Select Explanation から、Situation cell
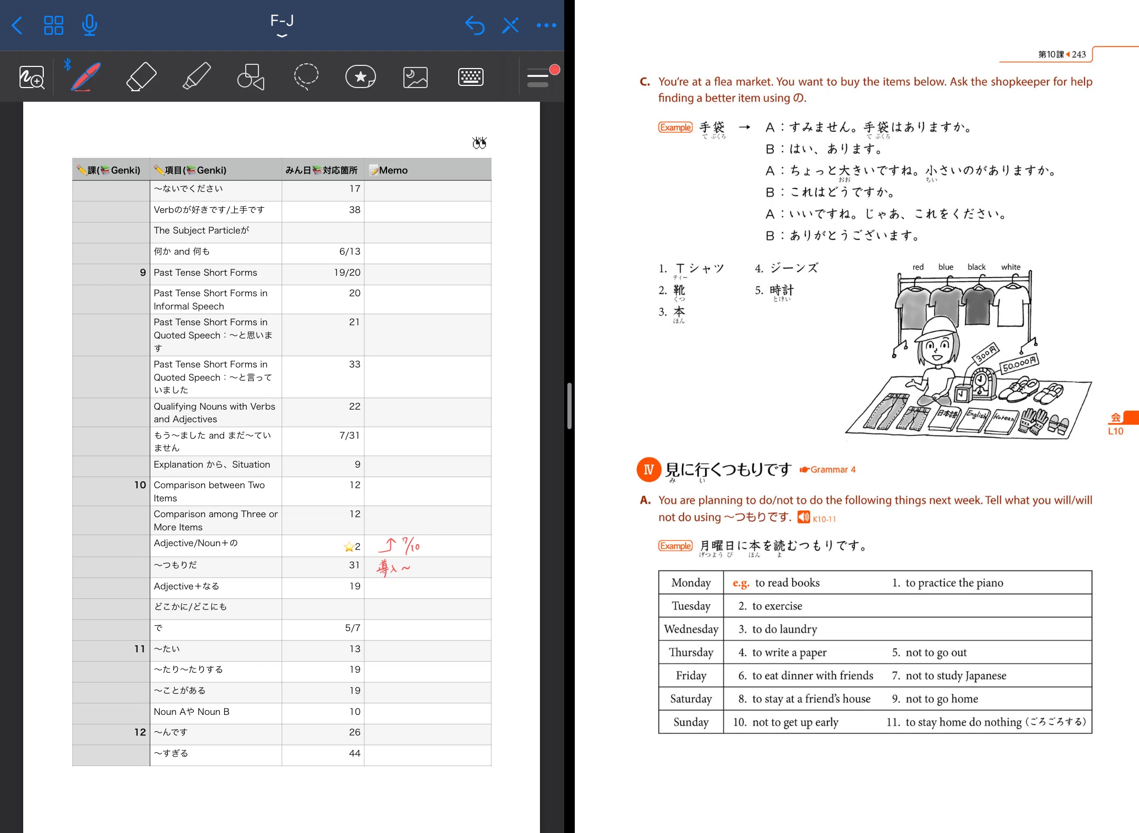The image size is (1139, 833). click(x=216, y=466)
